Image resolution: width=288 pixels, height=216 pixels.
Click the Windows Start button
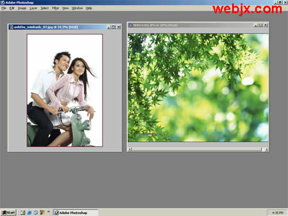8,213
